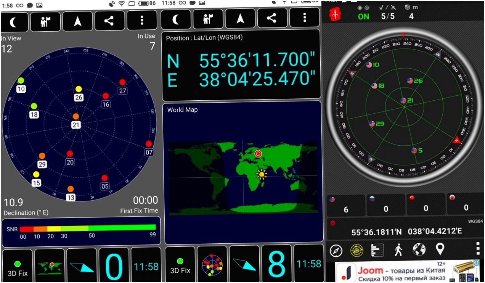Tap the waypoint flag icon on left screen

(45, 21)
